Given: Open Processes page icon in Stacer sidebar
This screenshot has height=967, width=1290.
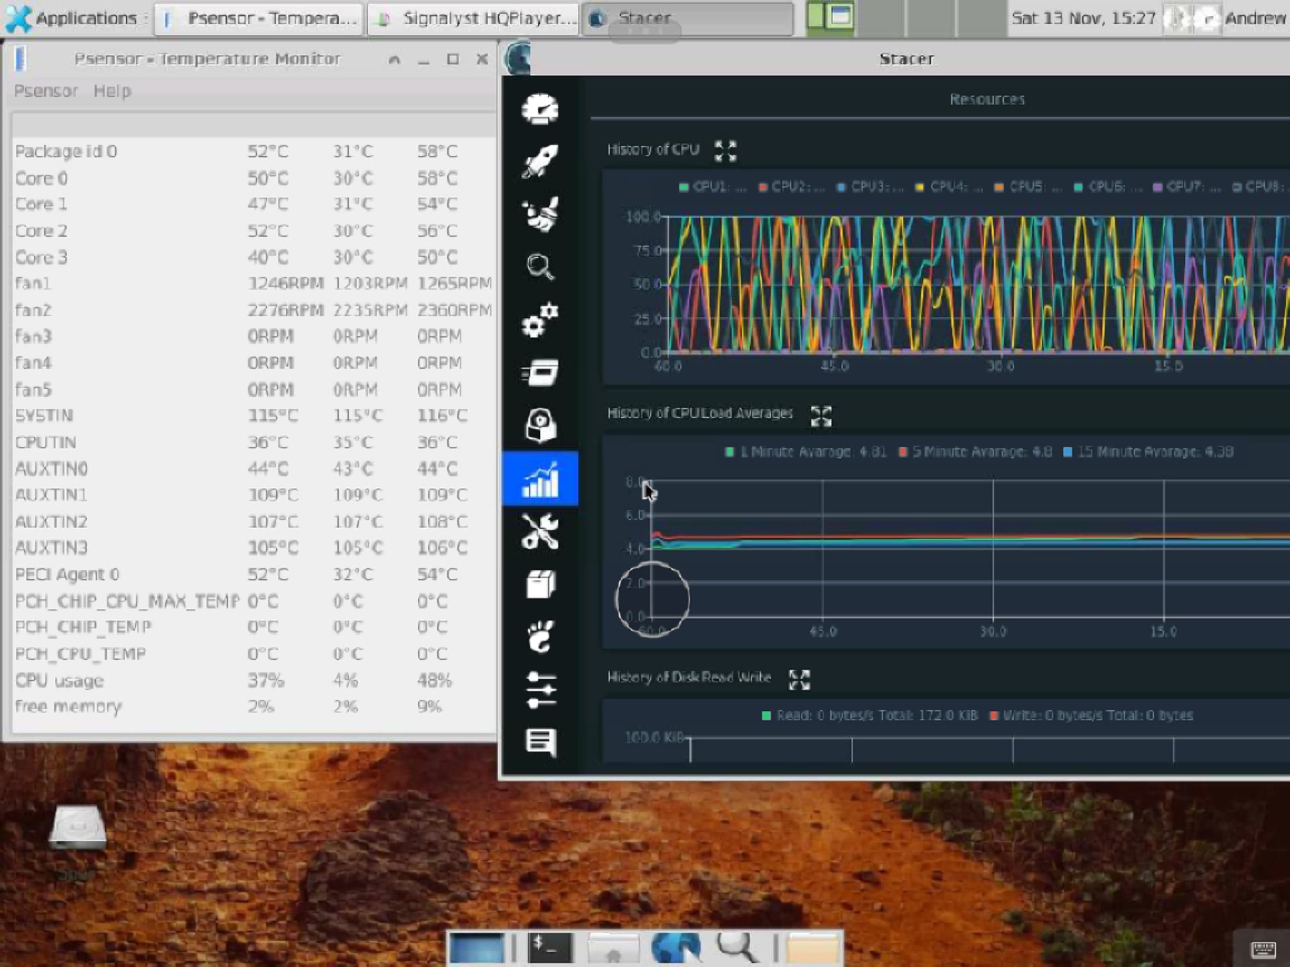Looking at the screenshot, I should (x=540, y=373).
